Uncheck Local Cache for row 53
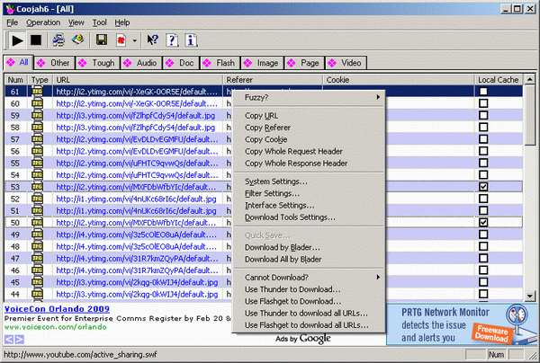 tap(483, 187)
